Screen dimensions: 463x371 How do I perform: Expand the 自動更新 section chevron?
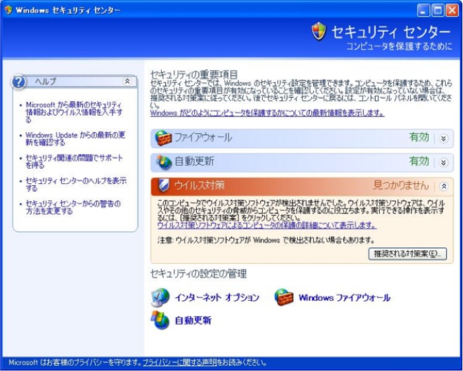(x=444, y=161)
